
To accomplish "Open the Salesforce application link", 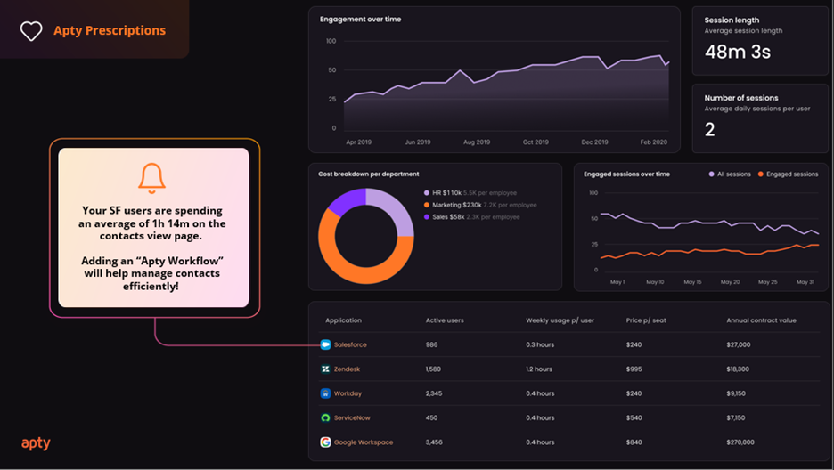I will pyautogui.click(x=350, y=344).
